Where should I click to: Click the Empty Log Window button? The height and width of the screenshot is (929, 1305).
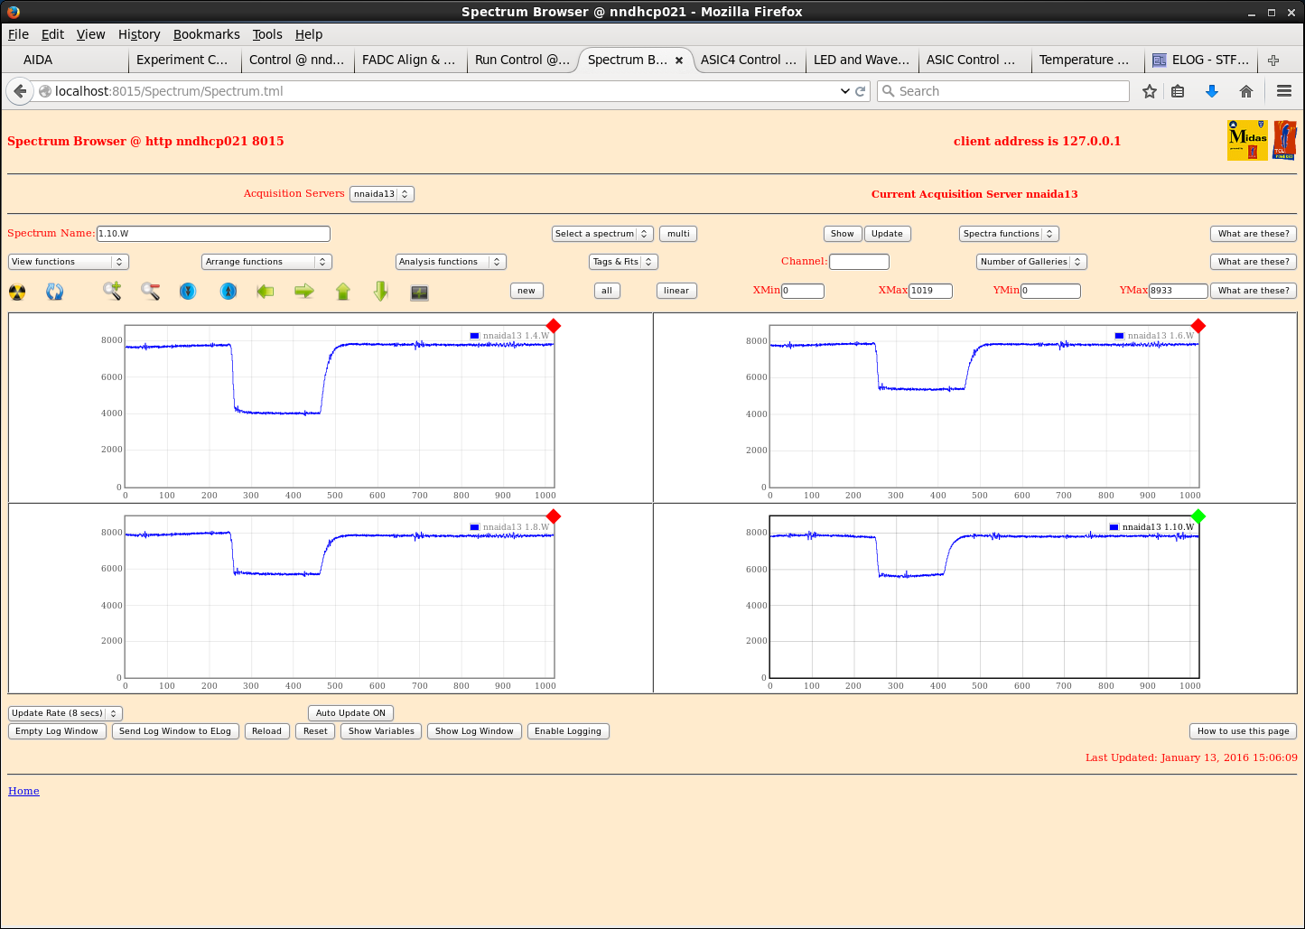click(x=57, y=731)
